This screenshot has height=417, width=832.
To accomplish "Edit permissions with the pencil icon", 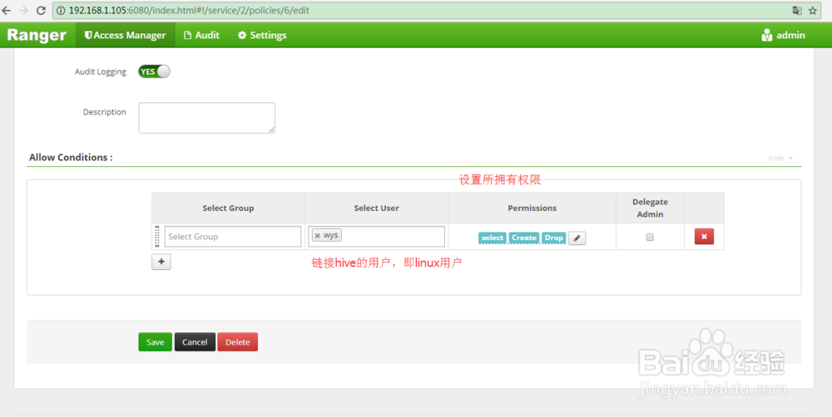I will (577, 238).
